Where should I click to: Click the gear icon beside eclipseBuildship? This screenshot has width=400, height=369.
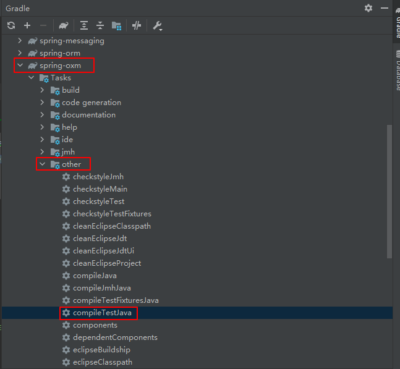pyautogui.click(x=66, y=350)
